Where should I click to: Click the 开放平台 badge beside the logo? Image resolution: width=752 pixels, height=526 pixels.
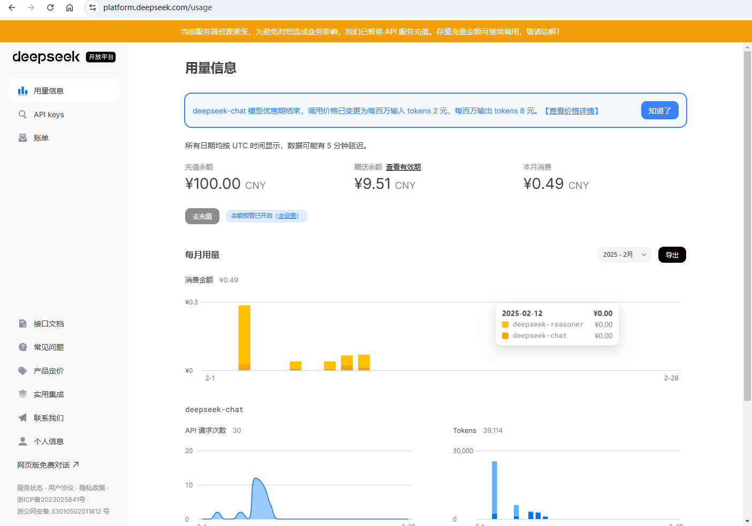(x=101, y=57)
